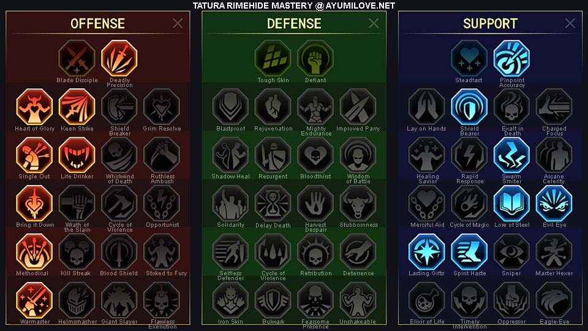Close the Support mastery panel
The width and height of the screenshot is (588, 331).
[x=570, y=23]
